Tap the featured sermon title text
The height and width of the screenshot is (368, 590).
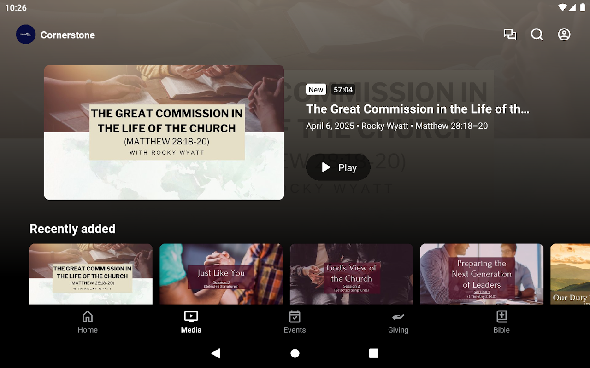[x=418, y=109]
